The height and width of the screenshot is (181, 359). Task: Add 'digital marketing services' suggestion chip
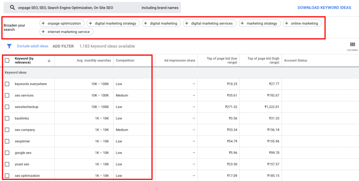[x=209, y=23]
